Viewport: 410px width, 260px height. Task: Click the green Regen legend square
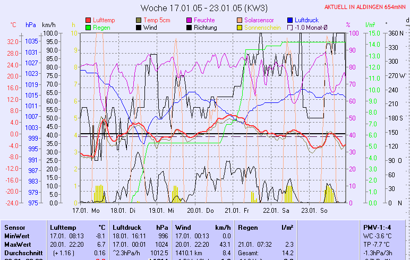(x=89, y=28)
